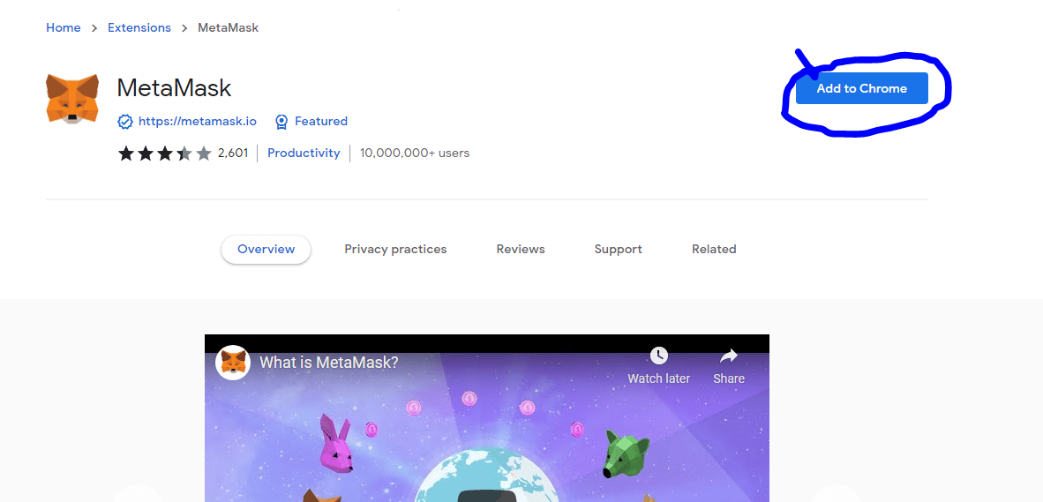Open the Related tab
Image resolution: width=1043 pixels, height=502 pixels.
714,250
